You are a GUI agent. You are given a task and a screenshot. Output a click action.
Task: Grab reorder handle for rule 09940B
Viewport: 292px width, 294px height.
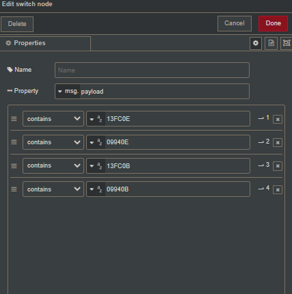tap(14, 189)
